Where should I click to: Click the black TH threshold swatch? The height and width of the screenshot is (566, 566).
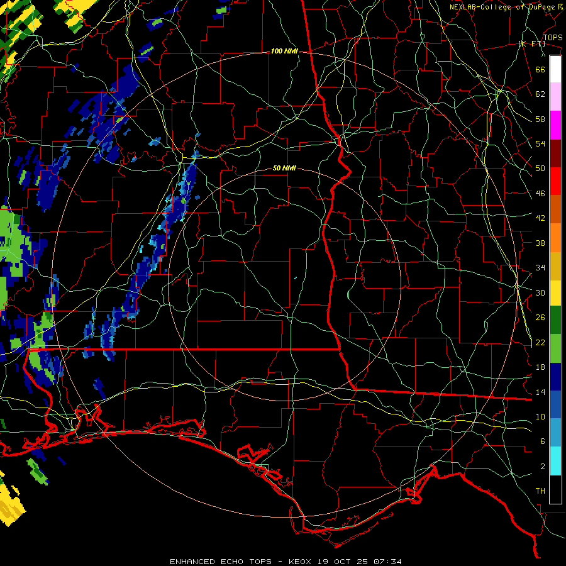pyautogui.click(x=555, y=489)
